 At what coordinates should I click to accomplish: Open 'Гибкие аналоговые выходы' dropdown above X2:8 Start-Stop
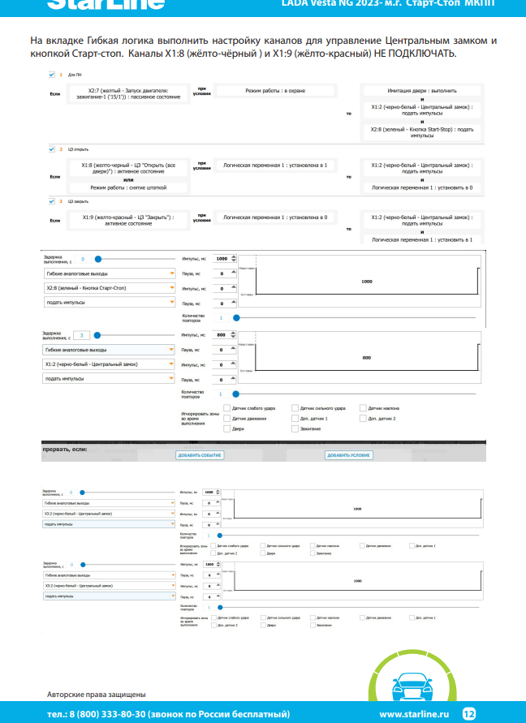click(x=109, y=274)
